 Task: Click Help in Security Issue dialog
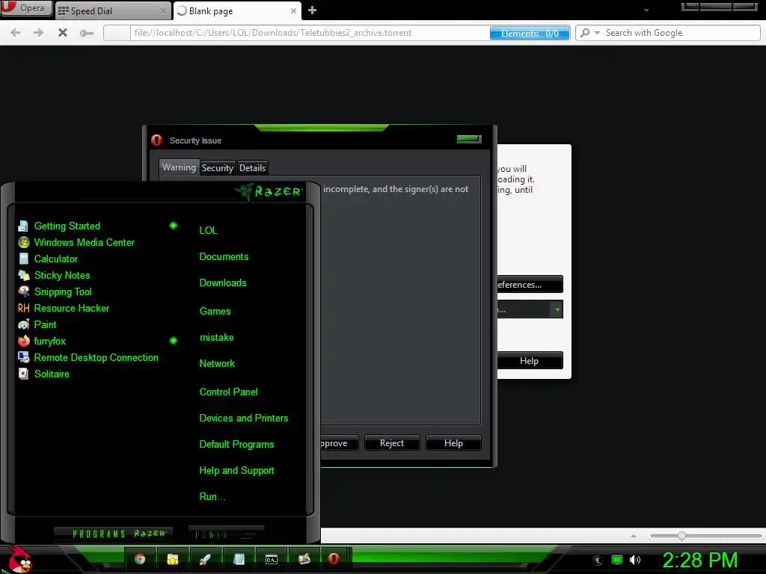tap(453, 443)
